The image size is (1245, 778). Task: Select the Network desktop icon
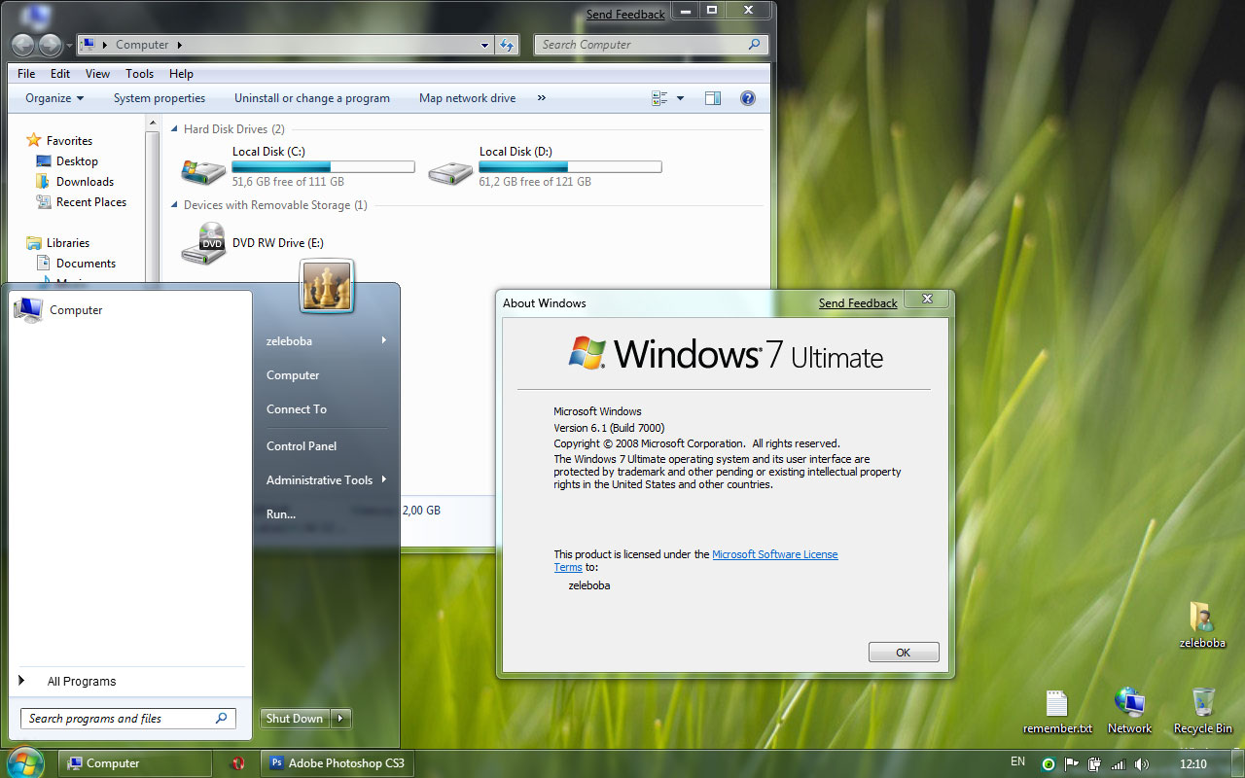point(1129,711)
